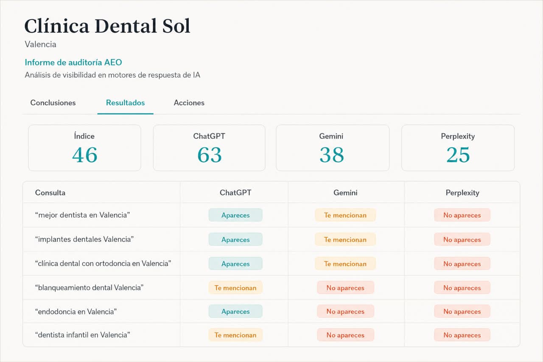Image resolution: width=543 pixels, height=362 pixels.
Task: Click Gemini No apareces badge for blanqueamiento
Action: click(345, 288)
